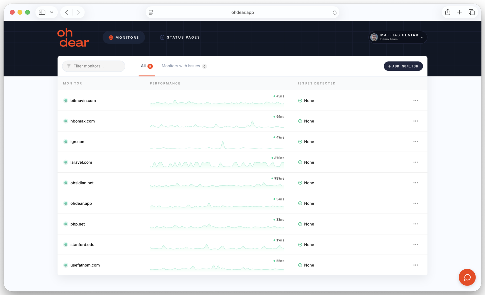Image resolution: width=485 pixels, height=295 pixels.
Task: Open the hbomax.com monitor
Action: tap(83, 121)
